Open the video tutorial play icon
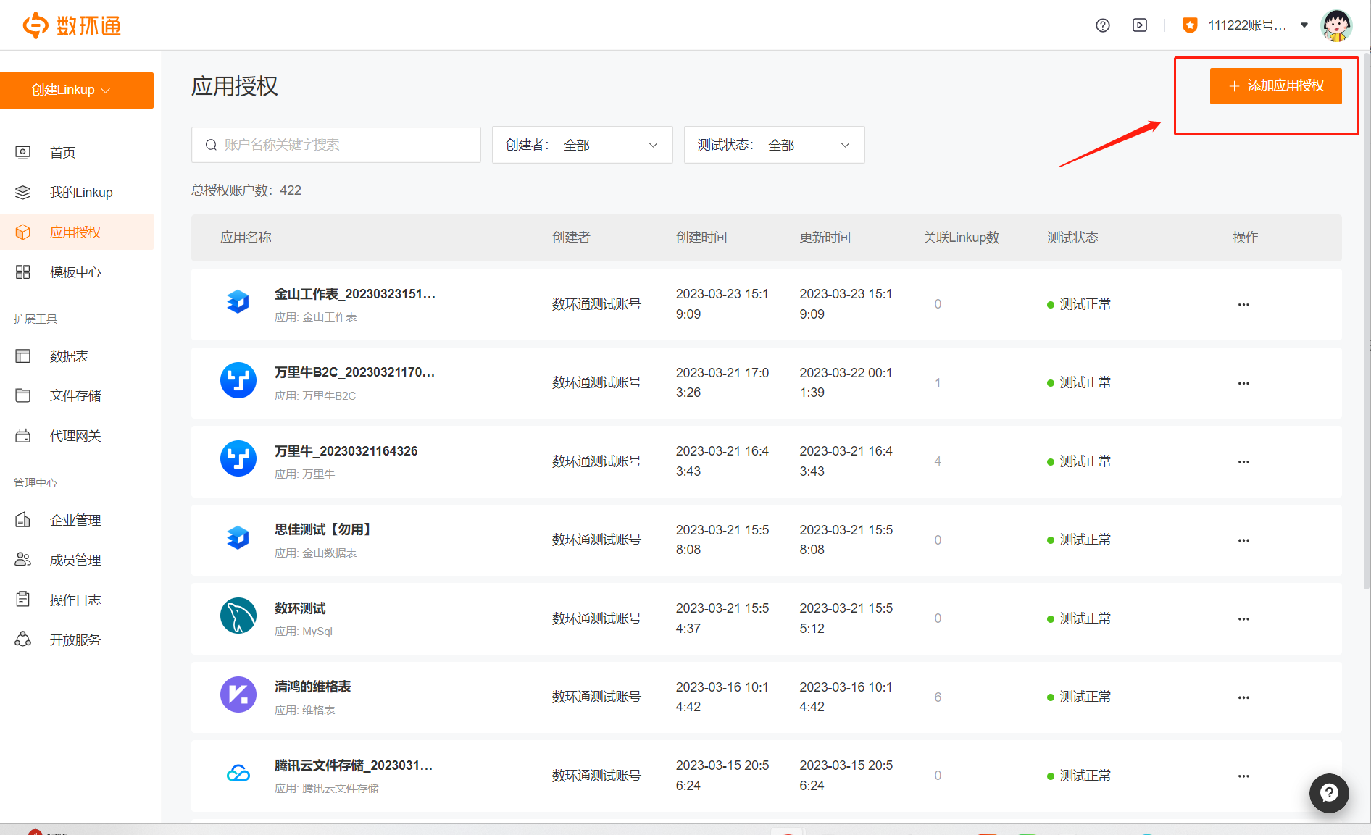1371x835 pixels. click(1139, 25)
